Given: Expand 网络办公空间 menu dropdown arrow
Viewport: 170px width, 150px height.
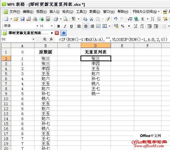Looking at the screenshot, I should [x=159, y=12].
